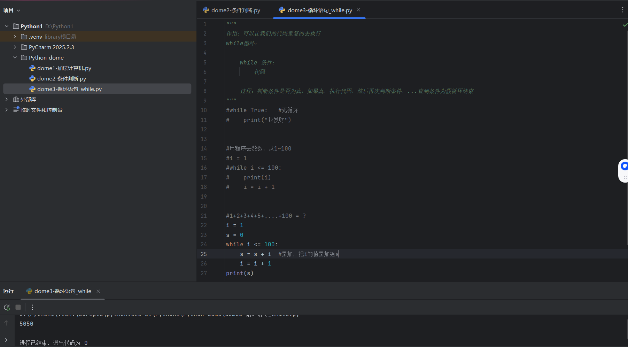Click the 运行 tool window label
Screen dimensions: 628x347
pyautogui.click(x=8, y=291)
